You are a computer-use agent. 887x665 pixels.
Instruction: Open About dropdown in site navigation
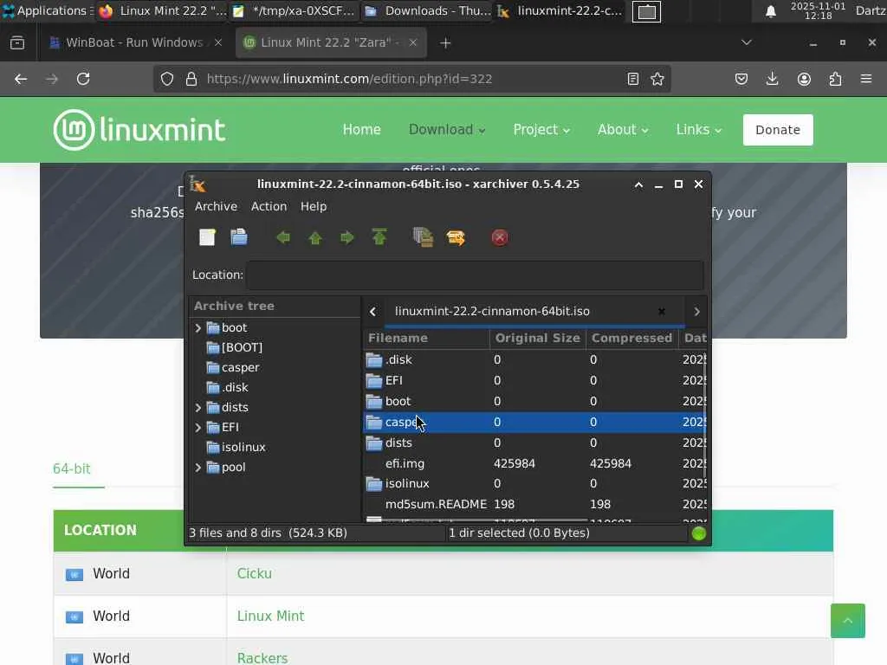tap(622, 130)
